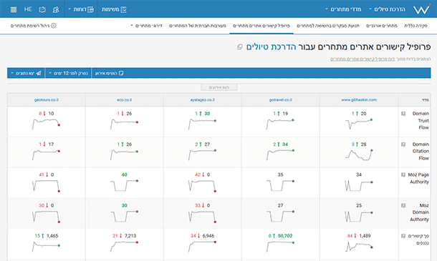Image resolution: width=437 pixels, height=261 pixels.
Task: Expand the דירוגי מתחרים tab dropdown
Action: [x=146, y=26]
